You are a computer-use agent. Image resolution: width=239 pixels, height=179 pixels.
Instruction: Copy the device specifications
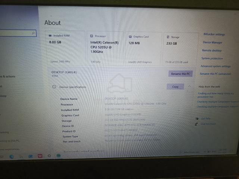[175, 87]
